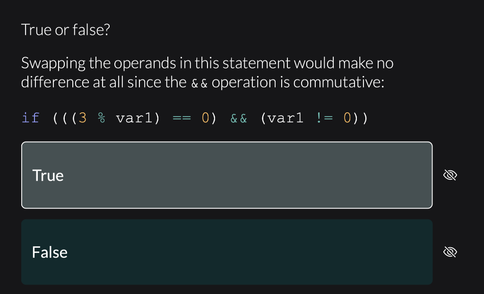Click the True label text inside the card
The width and height of the screenshot is (484, 294).
48,175
